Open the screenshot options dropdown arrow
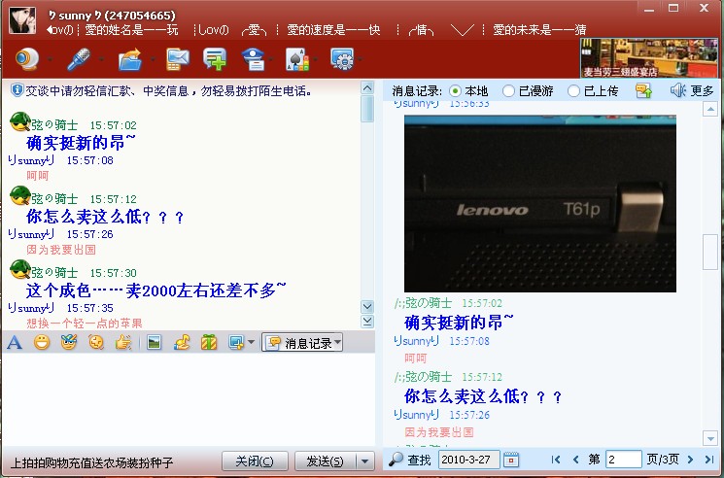 [x=251, y=342]
